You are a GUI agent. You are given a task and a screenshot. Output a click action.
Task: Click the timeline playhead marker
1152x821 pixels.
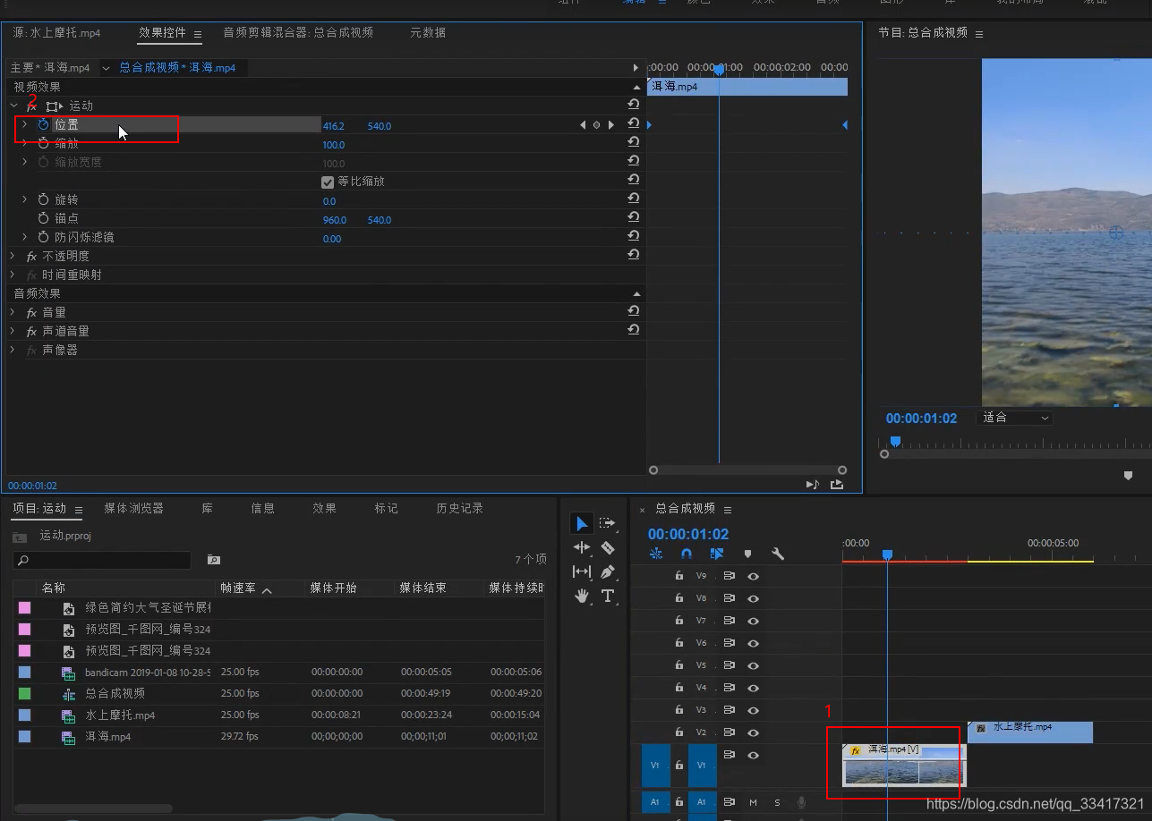point(887,554)
